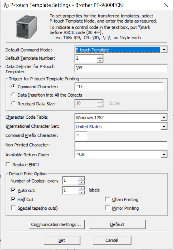Select the Received Data Size option
The height and width of the screenshot is (250, 174).
point(13,103)
